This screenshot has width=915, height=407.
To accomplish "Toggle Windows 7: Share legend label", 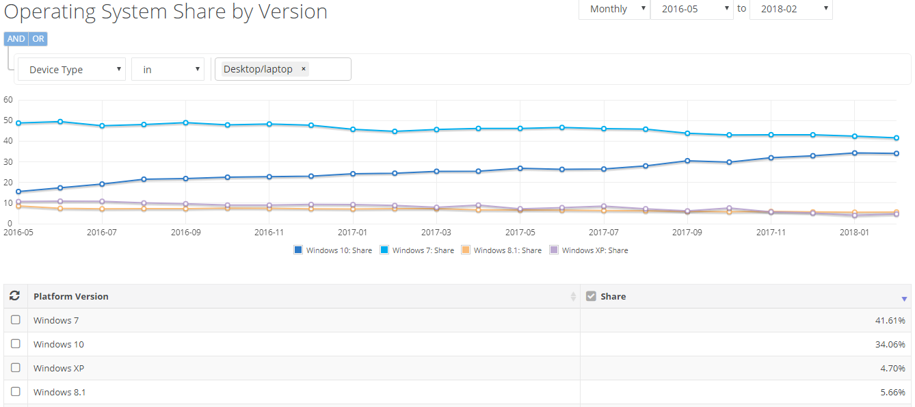I will click(x=423, y=250).
